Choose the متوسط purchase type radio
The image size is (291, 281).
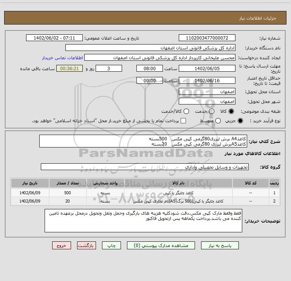(x=218, y=121)
